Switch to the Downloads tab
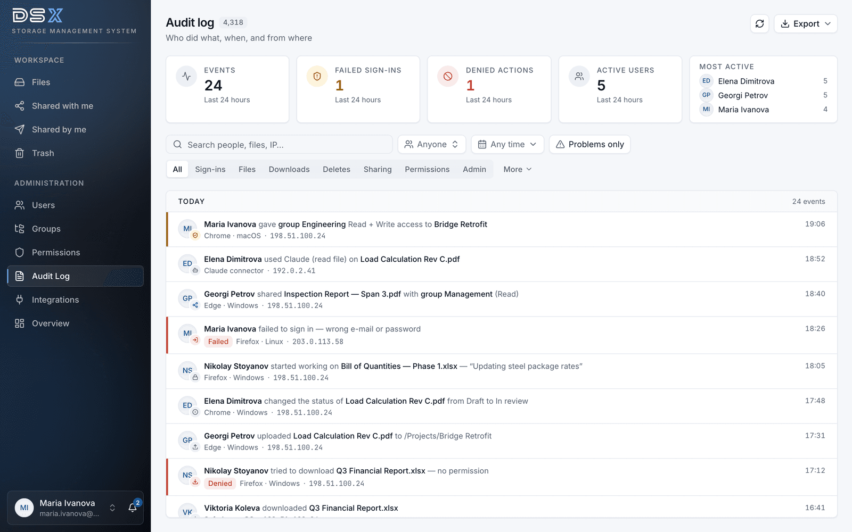 pyautogui.click(x=289, y=169)
